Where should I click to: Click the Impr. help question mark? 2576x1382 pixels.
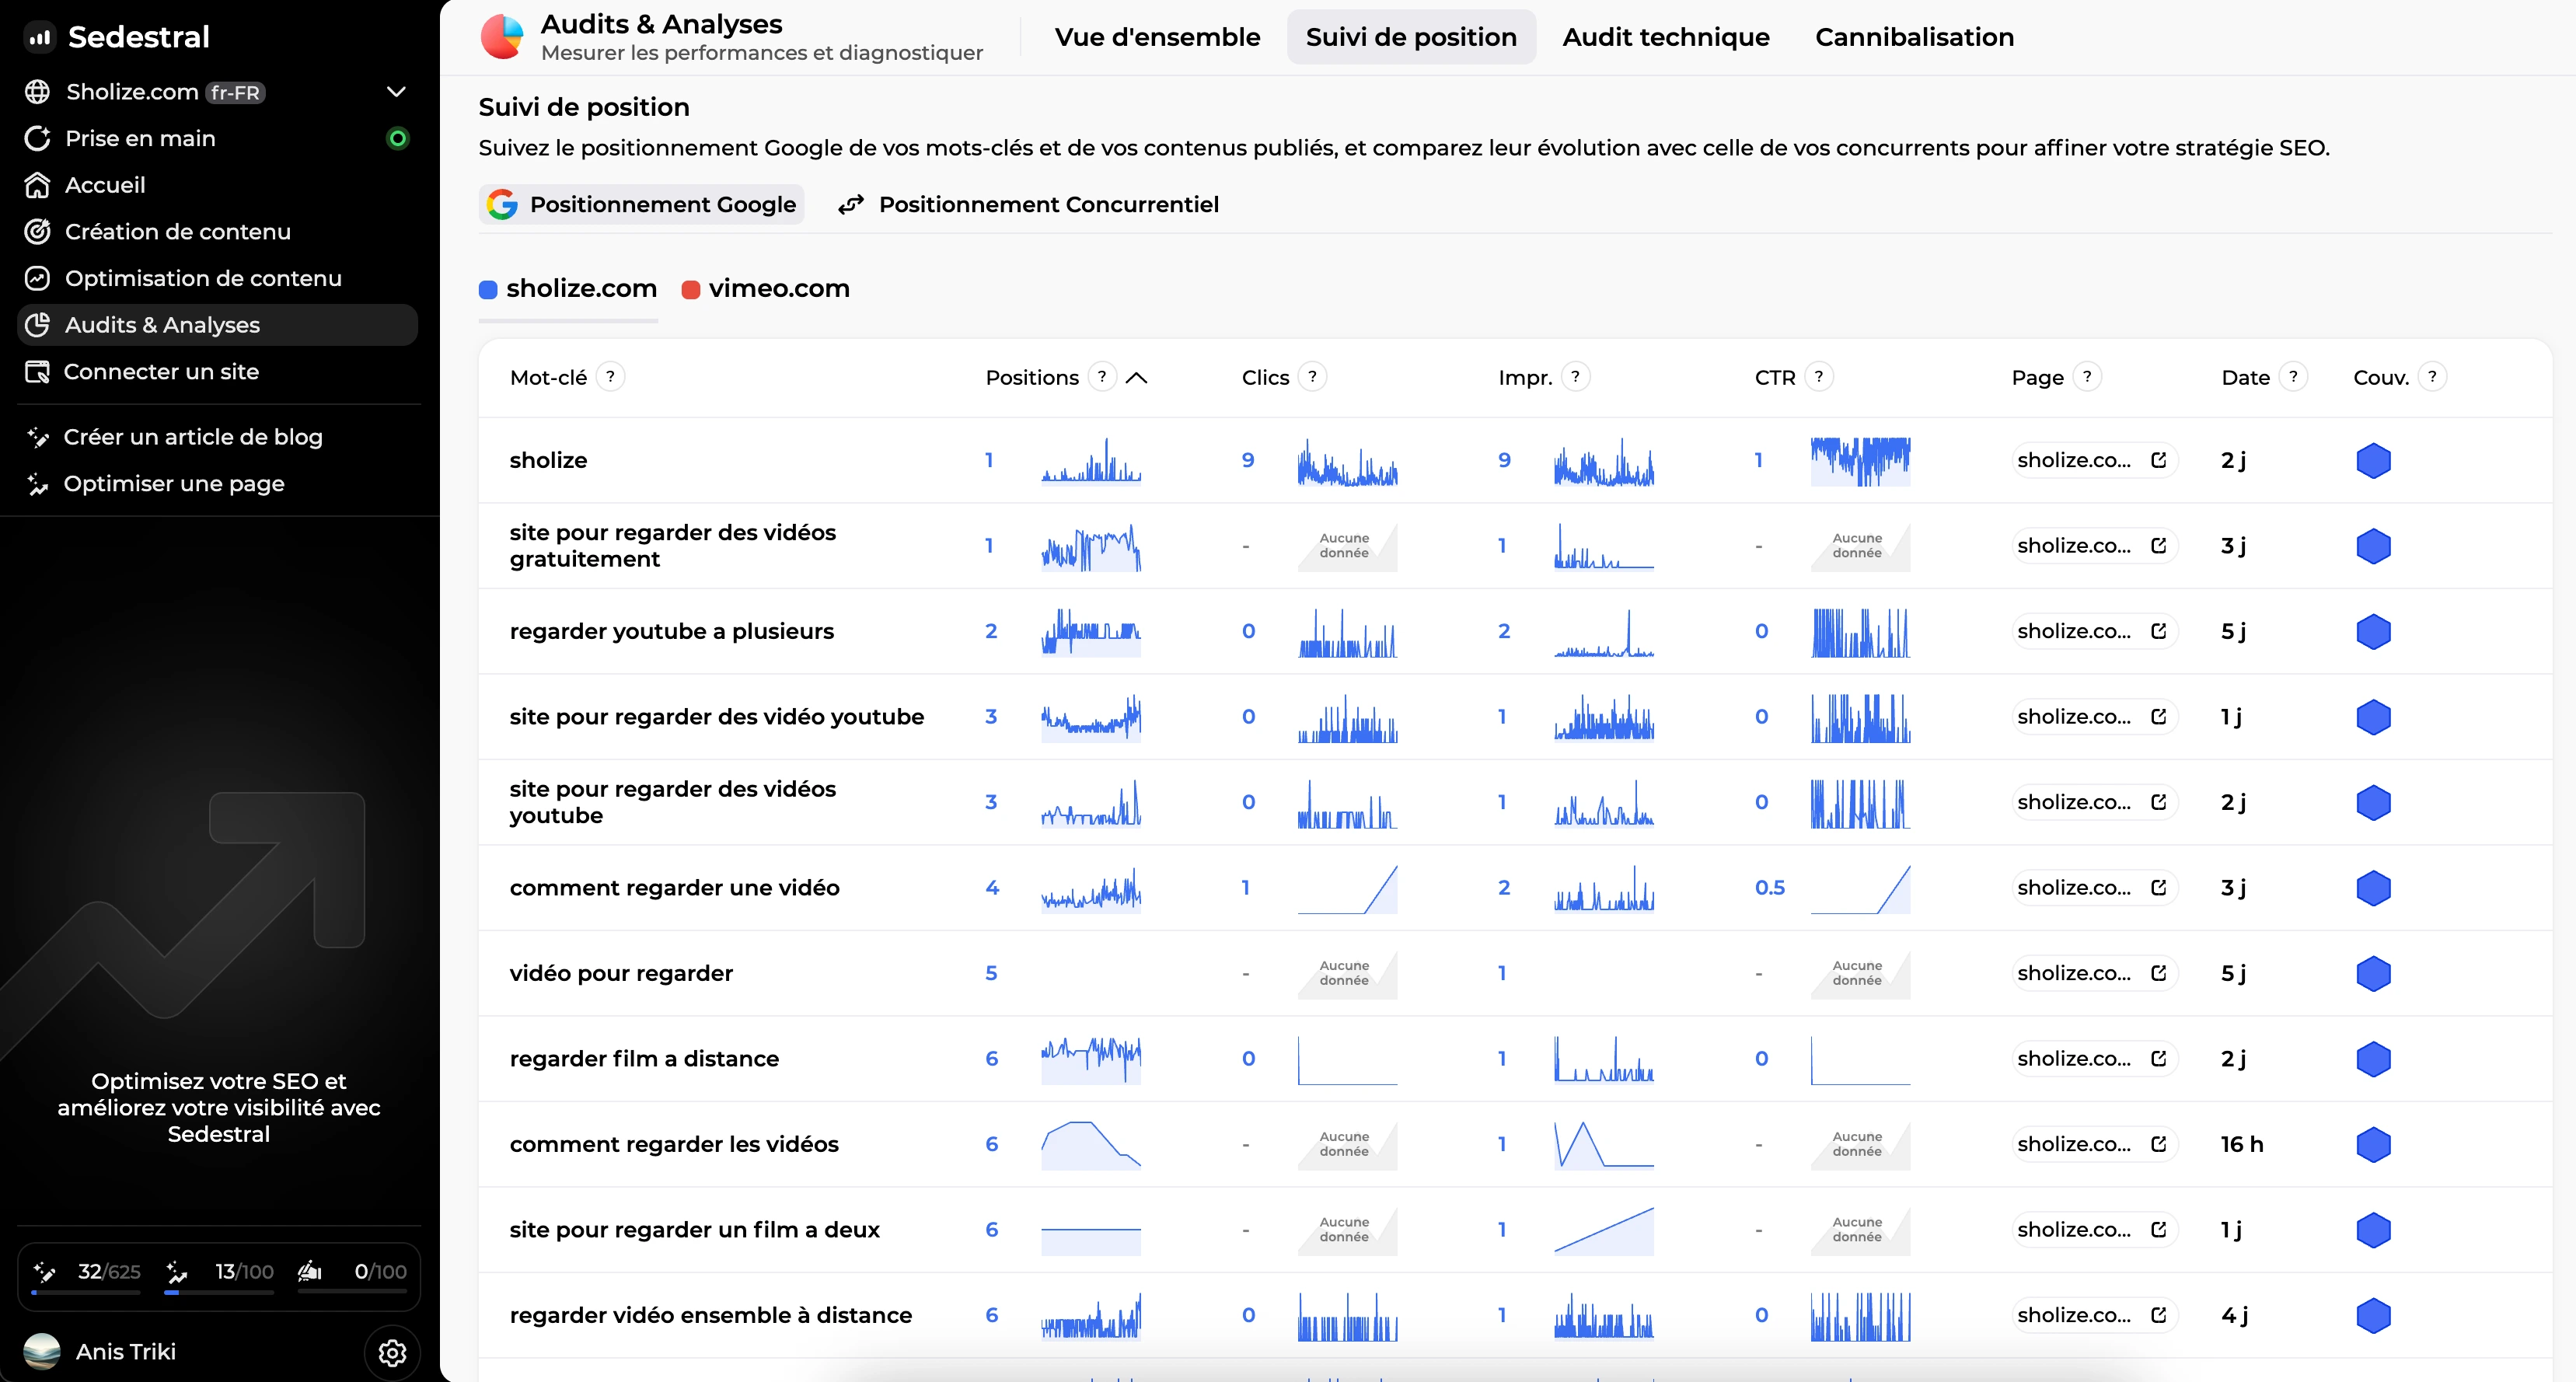pyautogui.click(x=1575, y=377)
